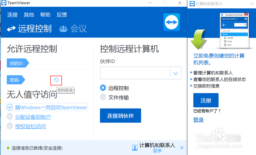Click the meeting people icon
The height and width of the screenshot is (155, 256).
pos(63,29)
